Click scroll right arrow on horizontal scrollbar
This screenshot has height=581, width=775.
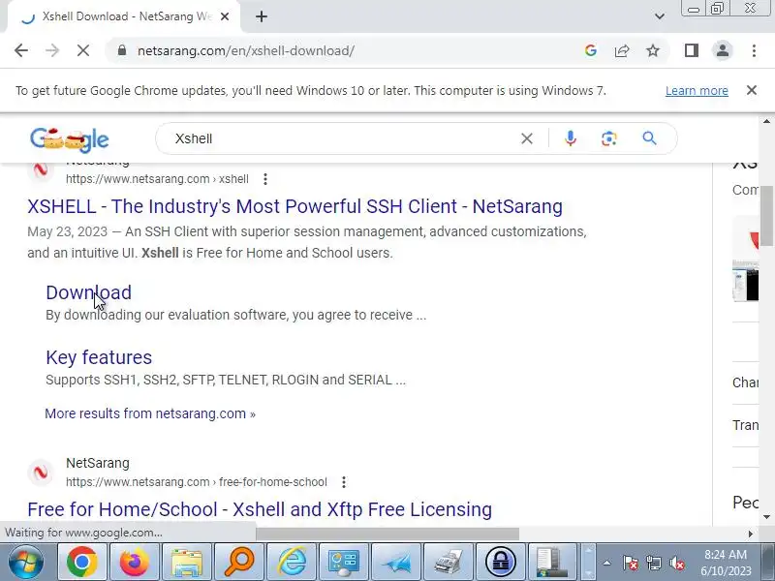click(751, 534)
